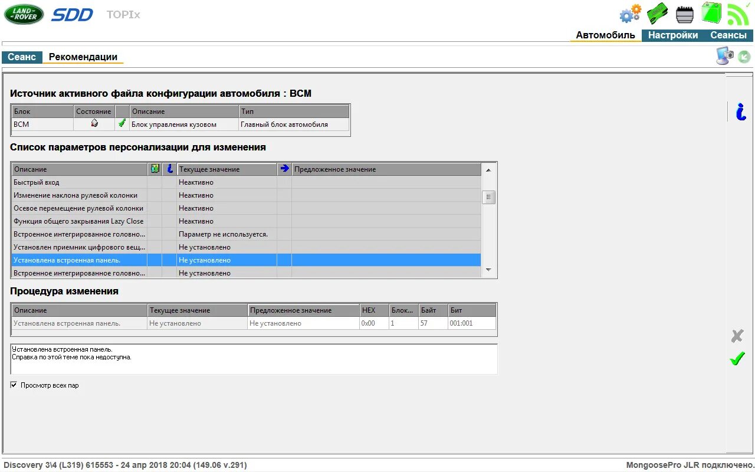Viewport: 755px width, 472px height.
Task: Click the Описание column header in parameters list
Action: [80, 169]
